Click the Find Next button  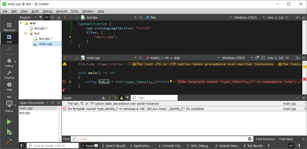pyautogui.click(x=286, y=139)
